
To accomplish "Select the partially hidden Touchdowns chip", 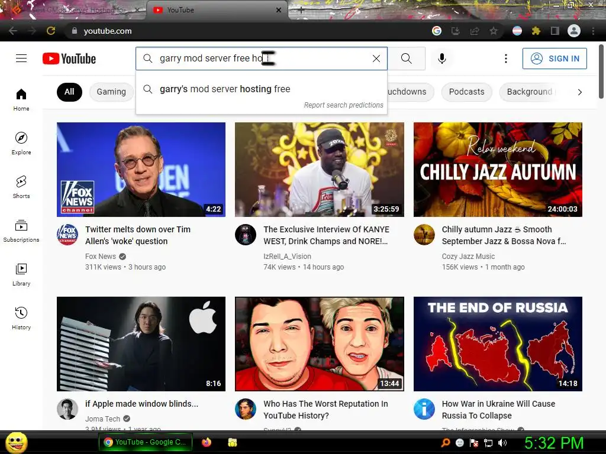I will tap(410, 92).
